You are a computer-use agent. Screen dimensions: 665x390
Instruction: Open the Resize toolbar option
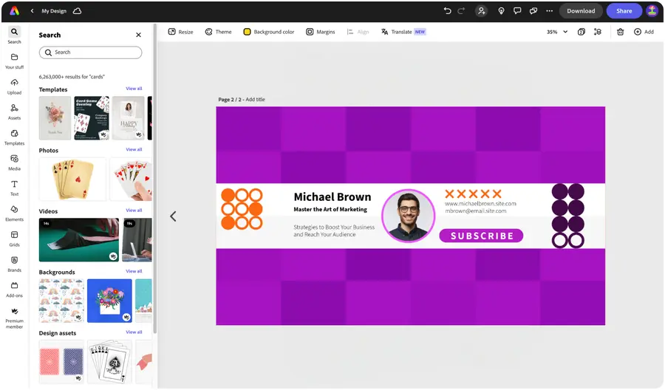(x=181, y=32)
